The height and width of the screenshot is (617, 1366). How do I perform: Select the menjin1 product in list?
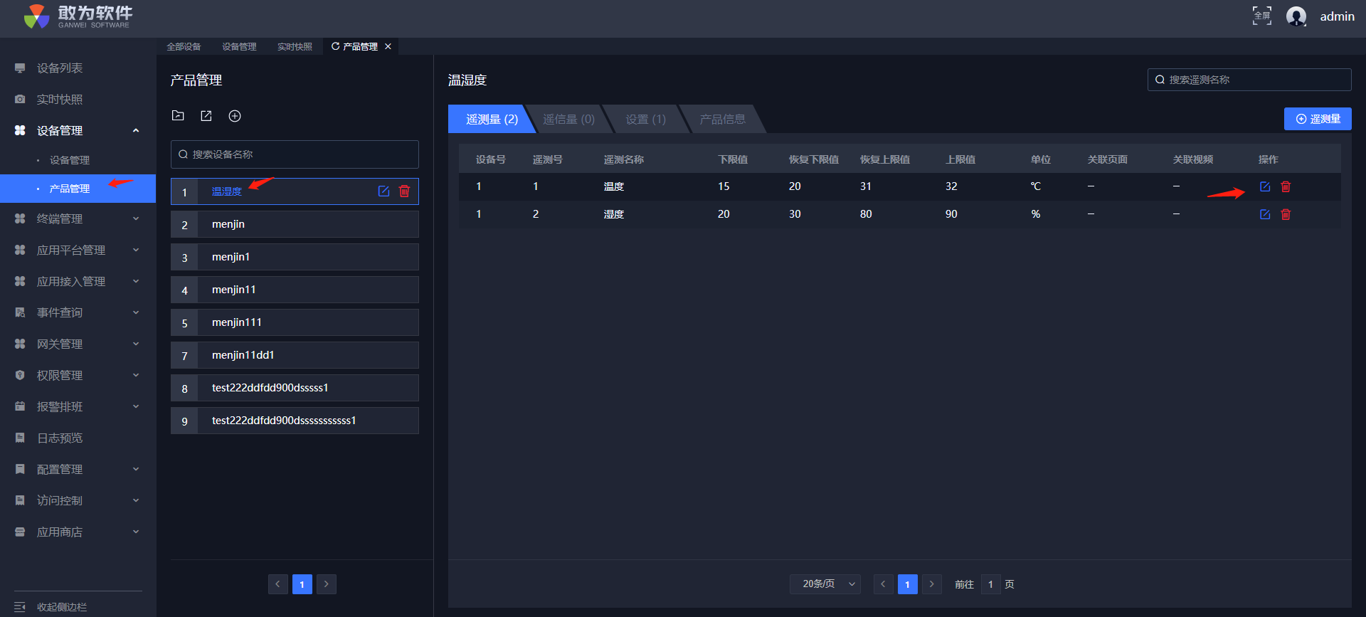click(x=295, y=257)
